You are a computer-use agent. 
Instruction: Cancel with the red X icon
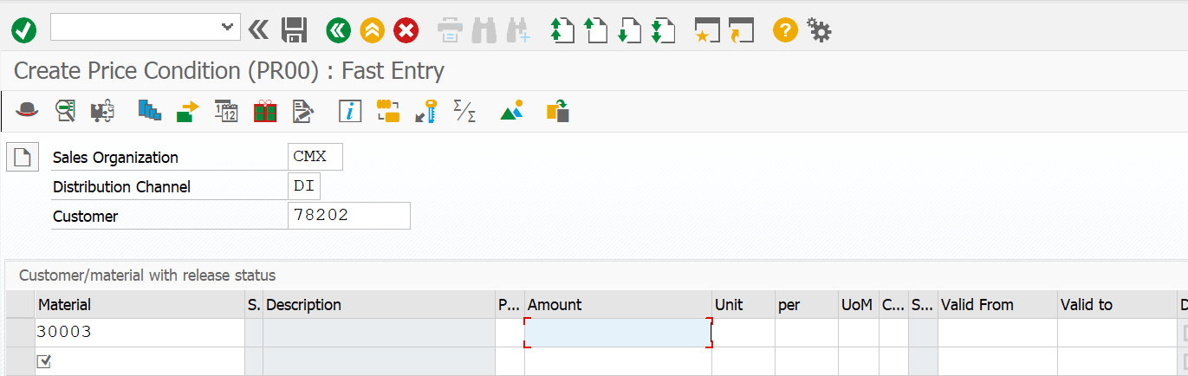click(406, 30)
